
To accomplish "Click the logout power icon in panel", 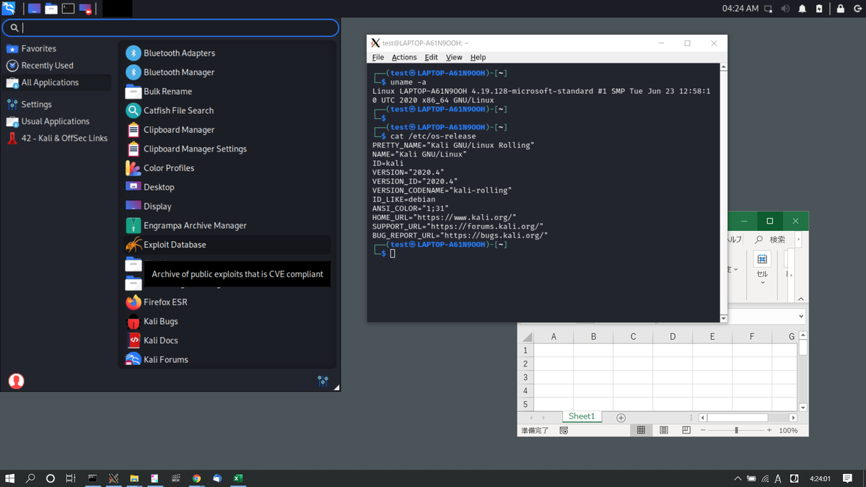I will coord(858,9).
